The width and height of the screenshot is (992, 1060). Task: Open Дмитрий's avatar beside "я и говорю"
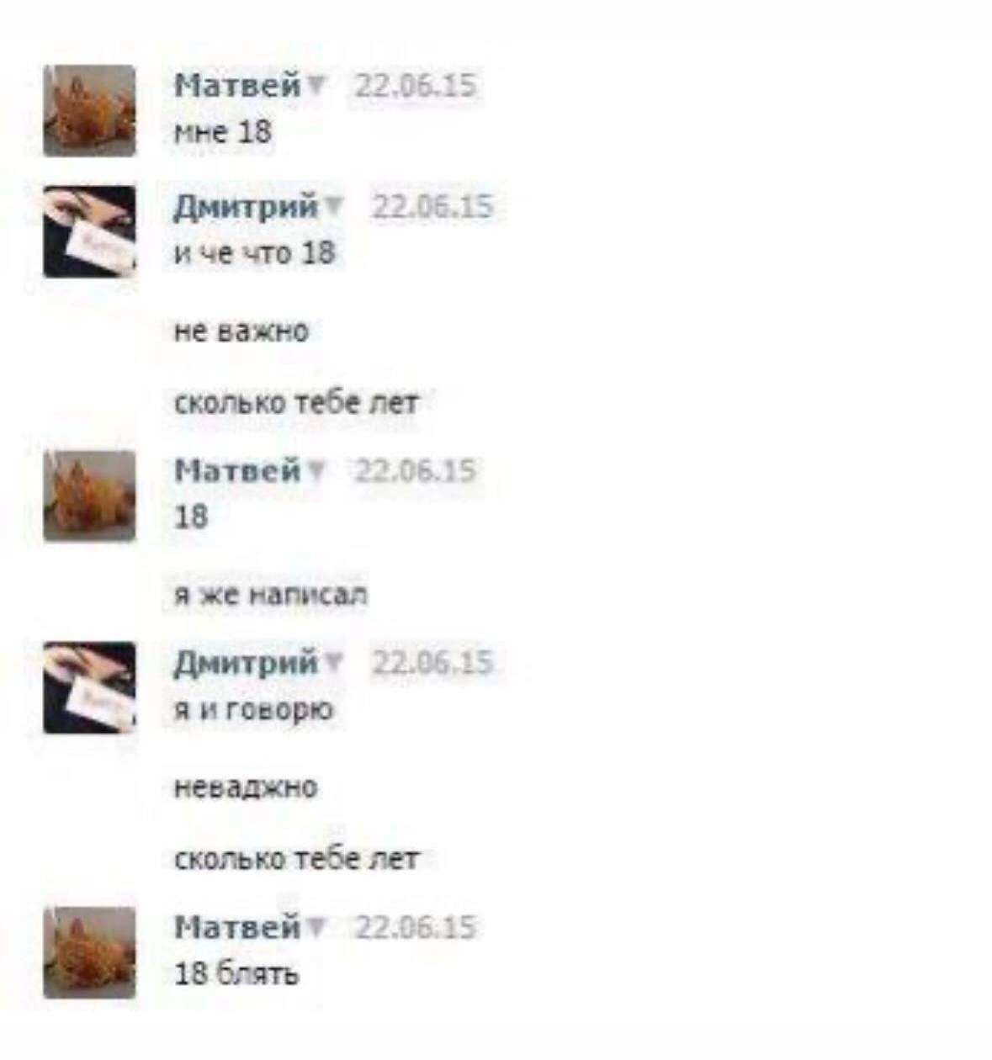point(90,687)
